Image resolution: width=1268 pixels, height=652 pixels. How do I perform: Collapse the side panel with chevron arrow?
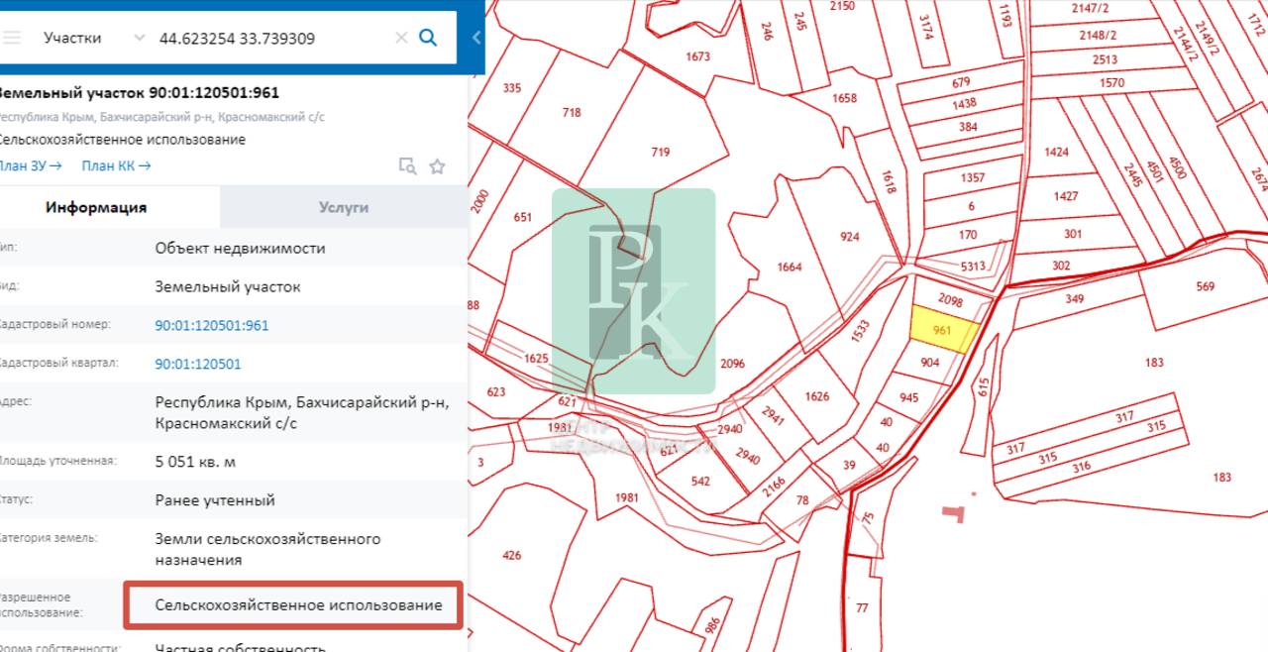(x=476, y=38)
